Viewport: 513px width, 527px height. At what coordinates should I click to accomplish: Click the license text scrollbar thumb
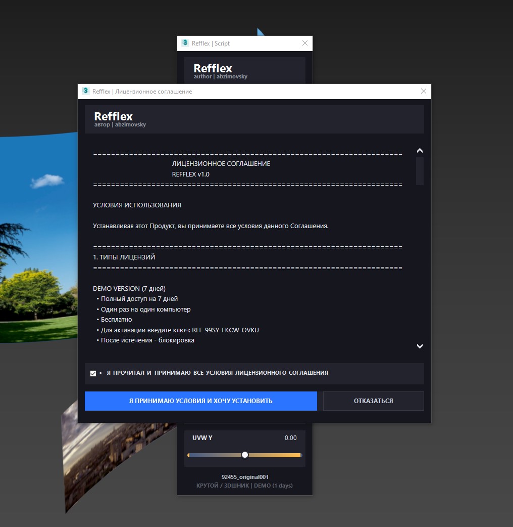coord(420,171)
